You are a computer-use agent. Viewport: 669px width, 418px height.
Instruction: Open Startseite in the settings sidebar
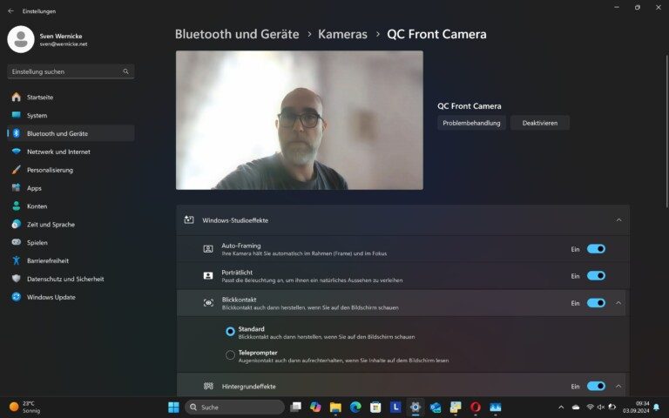(x=71, y=98)
